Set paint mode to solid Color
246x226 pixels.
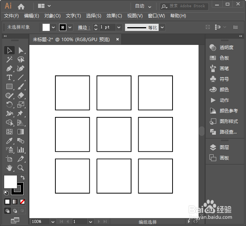click(x=7, y=201)
